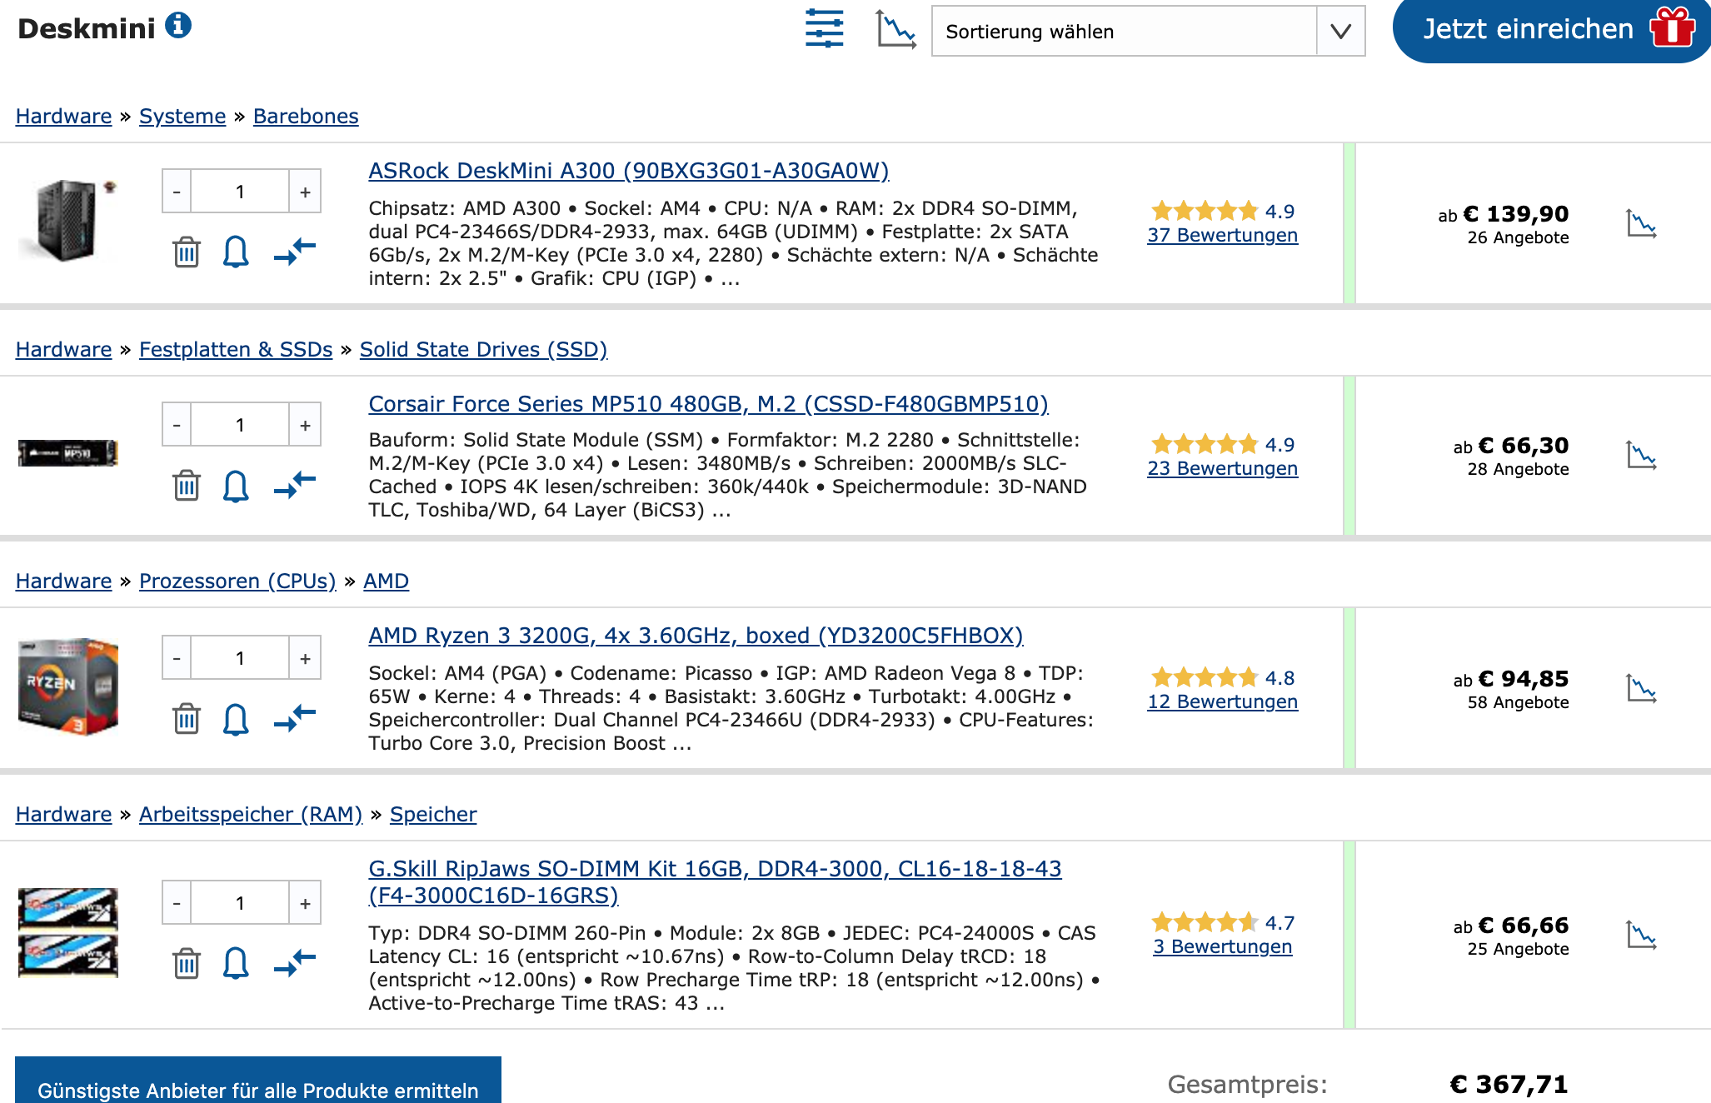1711x1103 pixels.
Task: Increase quantity of ASRock DeskMini A300
Action: (x=305, y=192)
